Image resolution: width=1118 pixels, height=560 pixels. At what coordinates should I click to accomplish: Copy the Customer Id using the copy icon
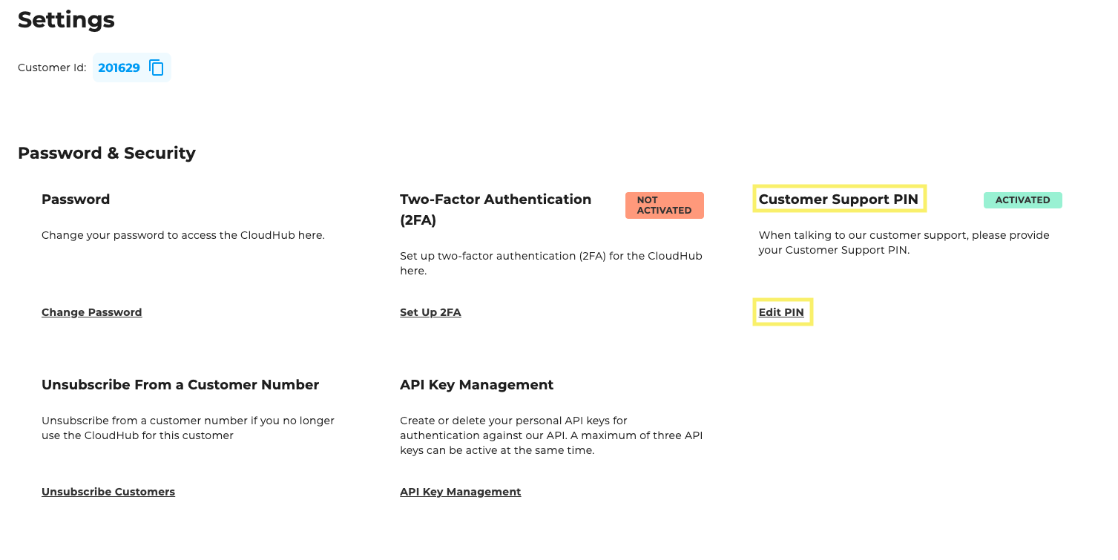(x=157, y=67)
